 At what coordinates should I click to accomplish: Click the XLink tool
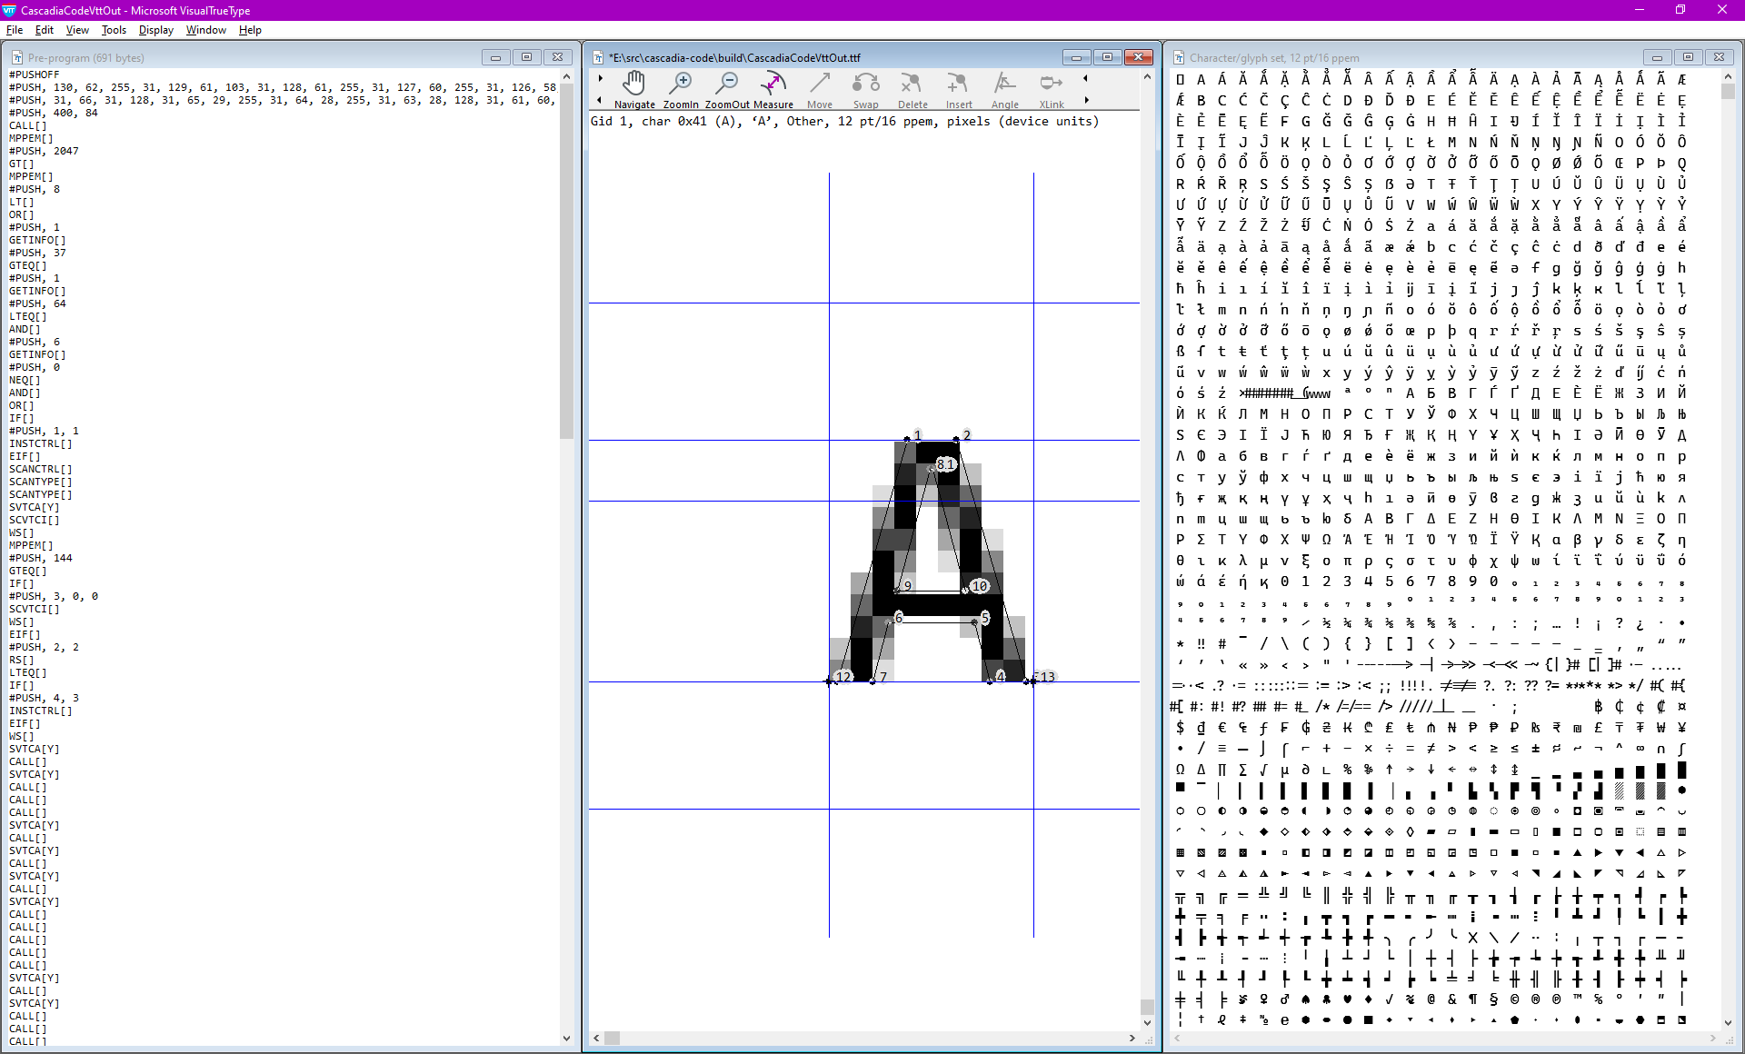(x=1052, y=90)
